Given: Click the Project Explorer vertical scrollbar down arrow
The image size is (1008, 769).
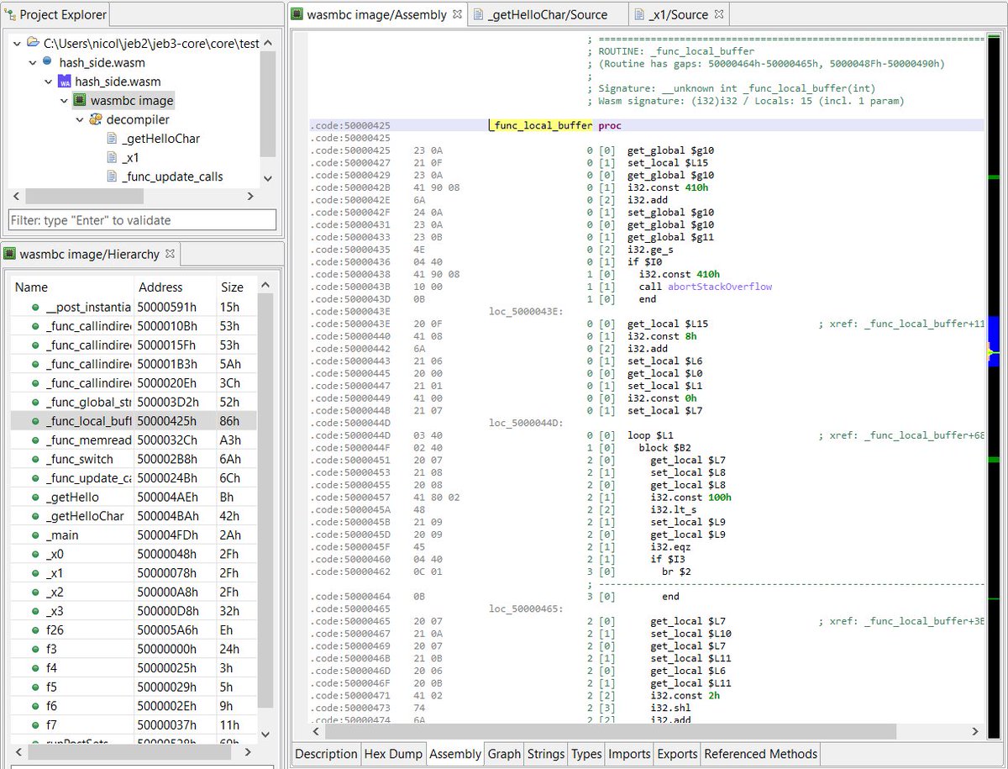Looking at the screenshot, I should point(267,178).
